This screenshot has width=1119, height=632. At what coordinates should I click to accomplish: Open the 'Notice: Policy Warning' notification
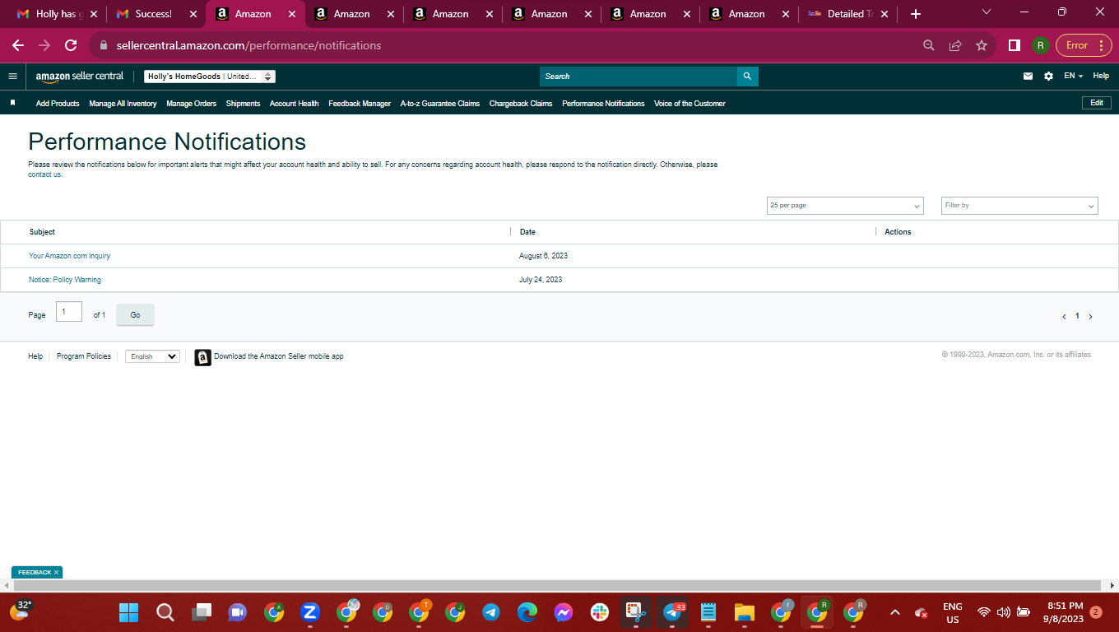pos(65,280)
